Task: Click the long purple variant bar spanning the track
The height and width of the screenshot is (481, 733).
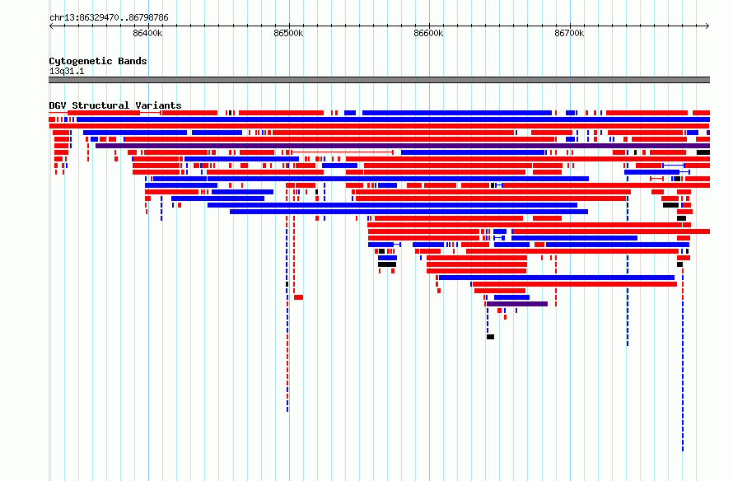Action: pos(403,146)
